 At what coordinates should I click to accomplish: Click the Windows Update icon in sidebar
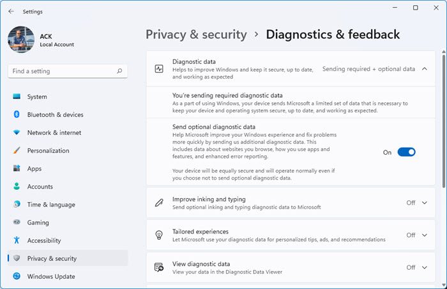17,276
